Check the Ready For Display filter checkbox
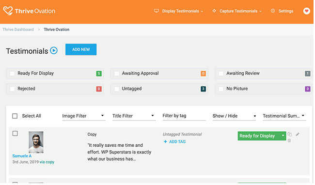The height and width of the screenshot is (185, 315). point(12,74)
